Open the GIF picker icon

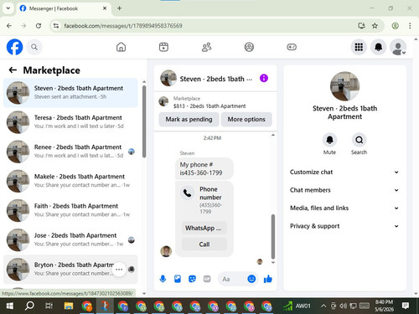pos(207,279)
